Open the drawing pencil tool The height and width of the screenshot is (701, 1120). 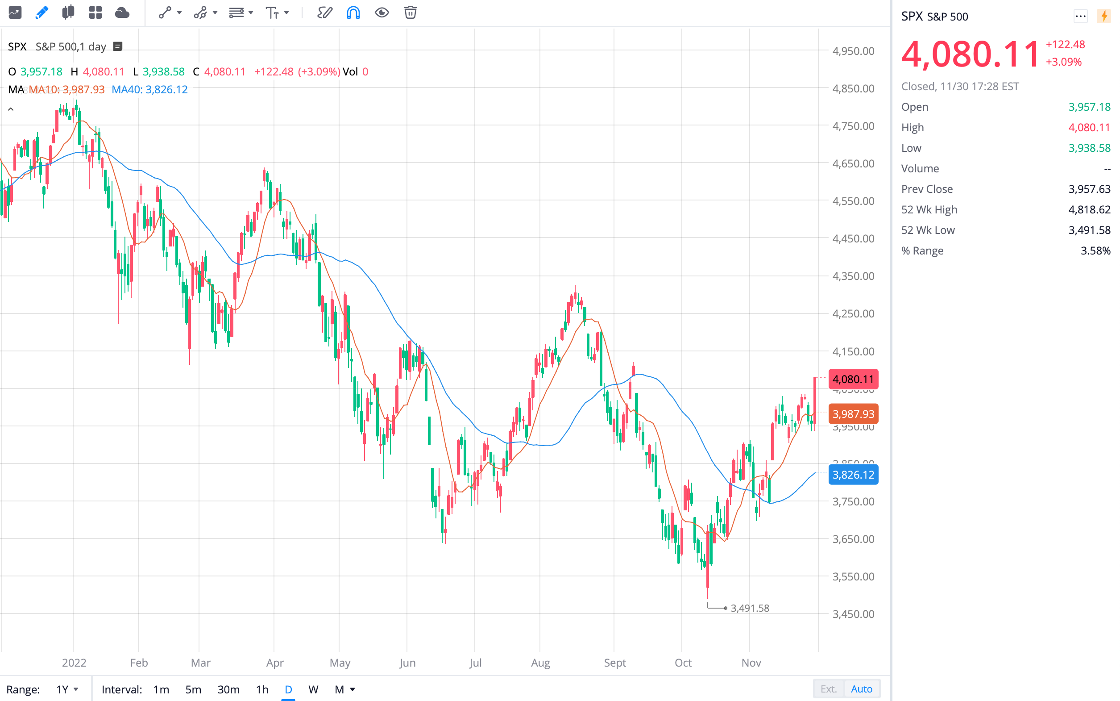coord(41,13)
